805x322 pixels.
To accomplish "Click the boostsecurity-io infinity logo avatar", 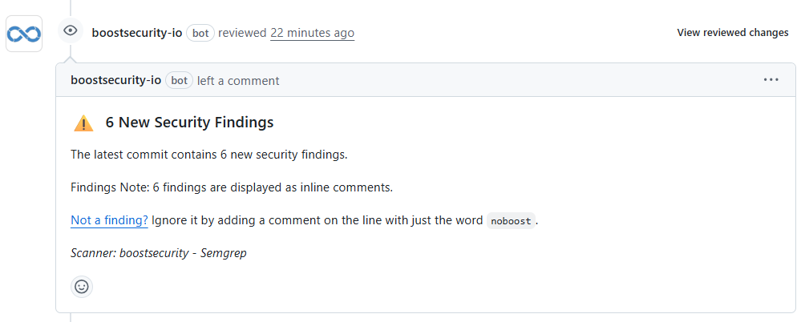I will click(x=24, y=34).
